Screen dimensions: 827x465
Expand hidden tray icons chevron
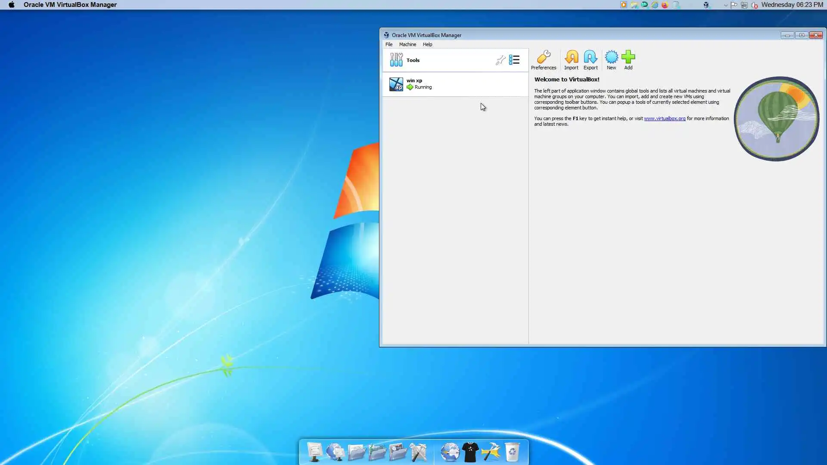[725, 5]
